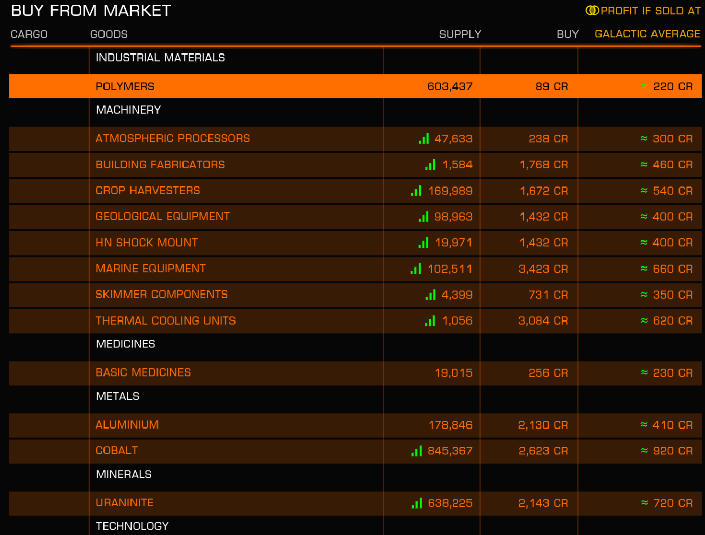Click the Polymers buy price 89 CR

coord(552,87)
